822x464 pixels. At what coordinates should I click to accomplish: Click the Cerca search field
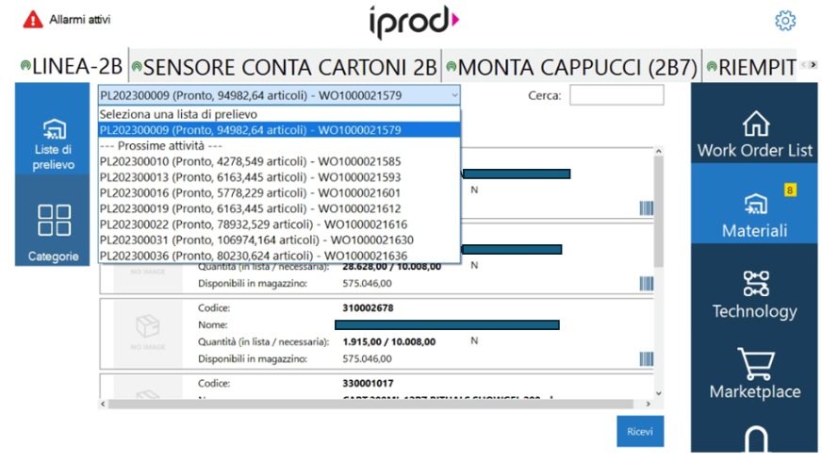point(616,95)
